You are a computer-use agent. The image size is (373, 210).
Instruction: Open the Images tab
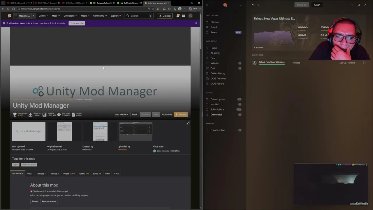[x=42, y=174]
